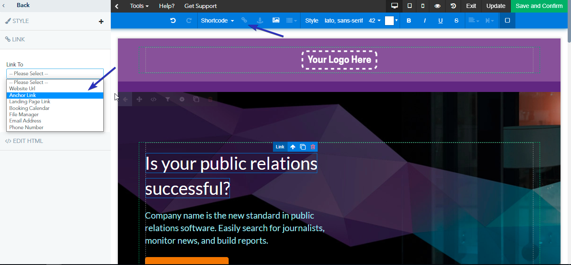Select Landing Page Link option
This screenshot has width=571, height=265.
55,102
